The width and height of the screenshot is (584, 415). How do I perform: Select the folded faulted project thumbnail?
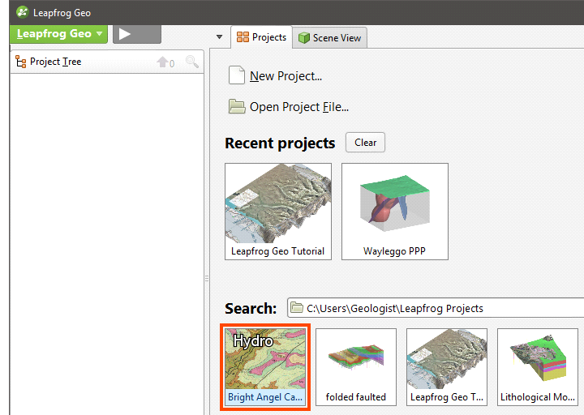(x=356, y=367)
